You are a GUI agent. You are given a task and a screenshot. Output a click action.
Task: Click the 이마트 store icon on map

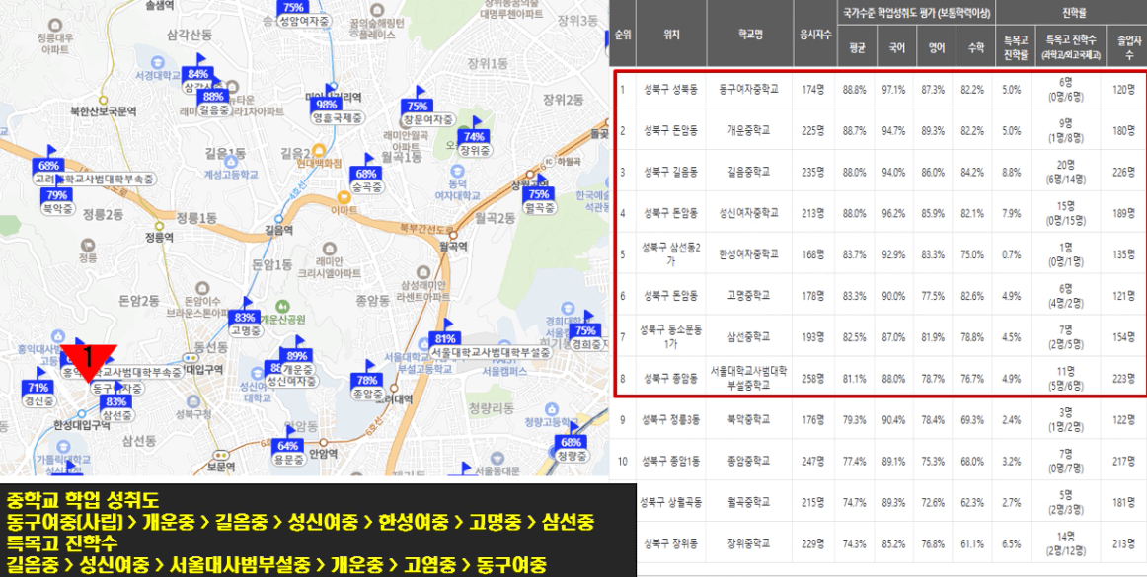344,196
